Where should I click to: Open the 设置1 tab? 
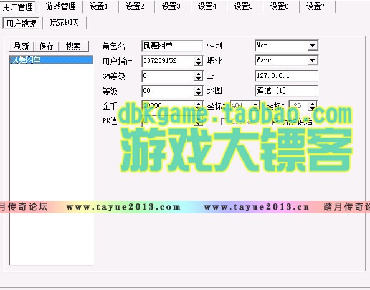click(x=98, y=7)
